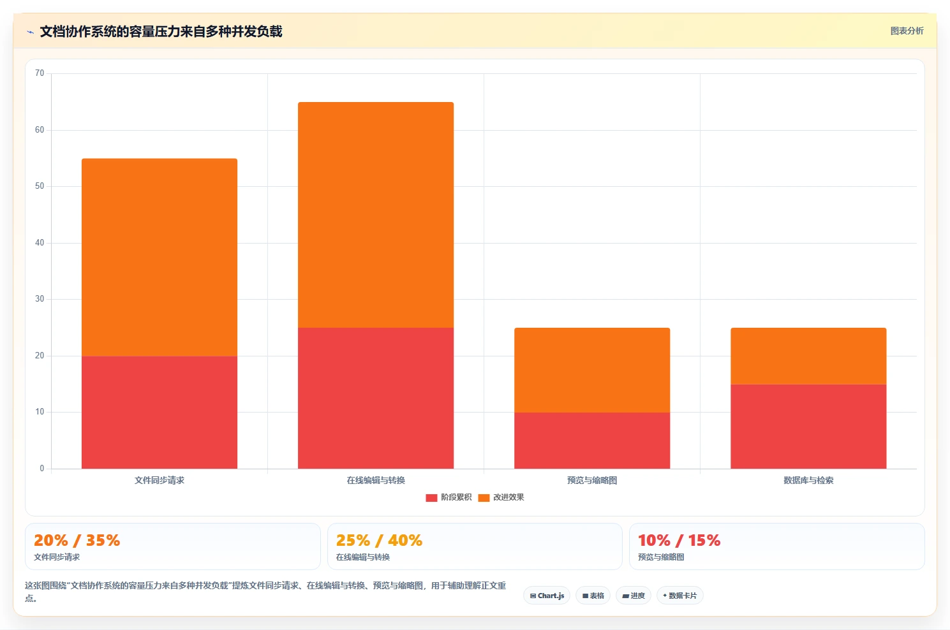This screenshot has width=950, height=630.
Task: Click the lightning icon beside the chart title
Action: (30, 32)
